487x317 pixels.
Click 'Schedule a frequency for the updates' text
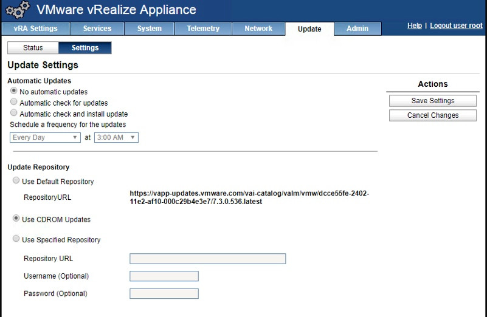[x=68, y=124]
